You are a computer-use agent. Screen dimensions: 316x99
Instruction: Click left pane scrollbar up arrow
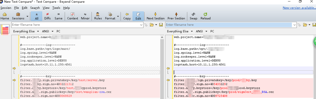[x=162, y=37]
